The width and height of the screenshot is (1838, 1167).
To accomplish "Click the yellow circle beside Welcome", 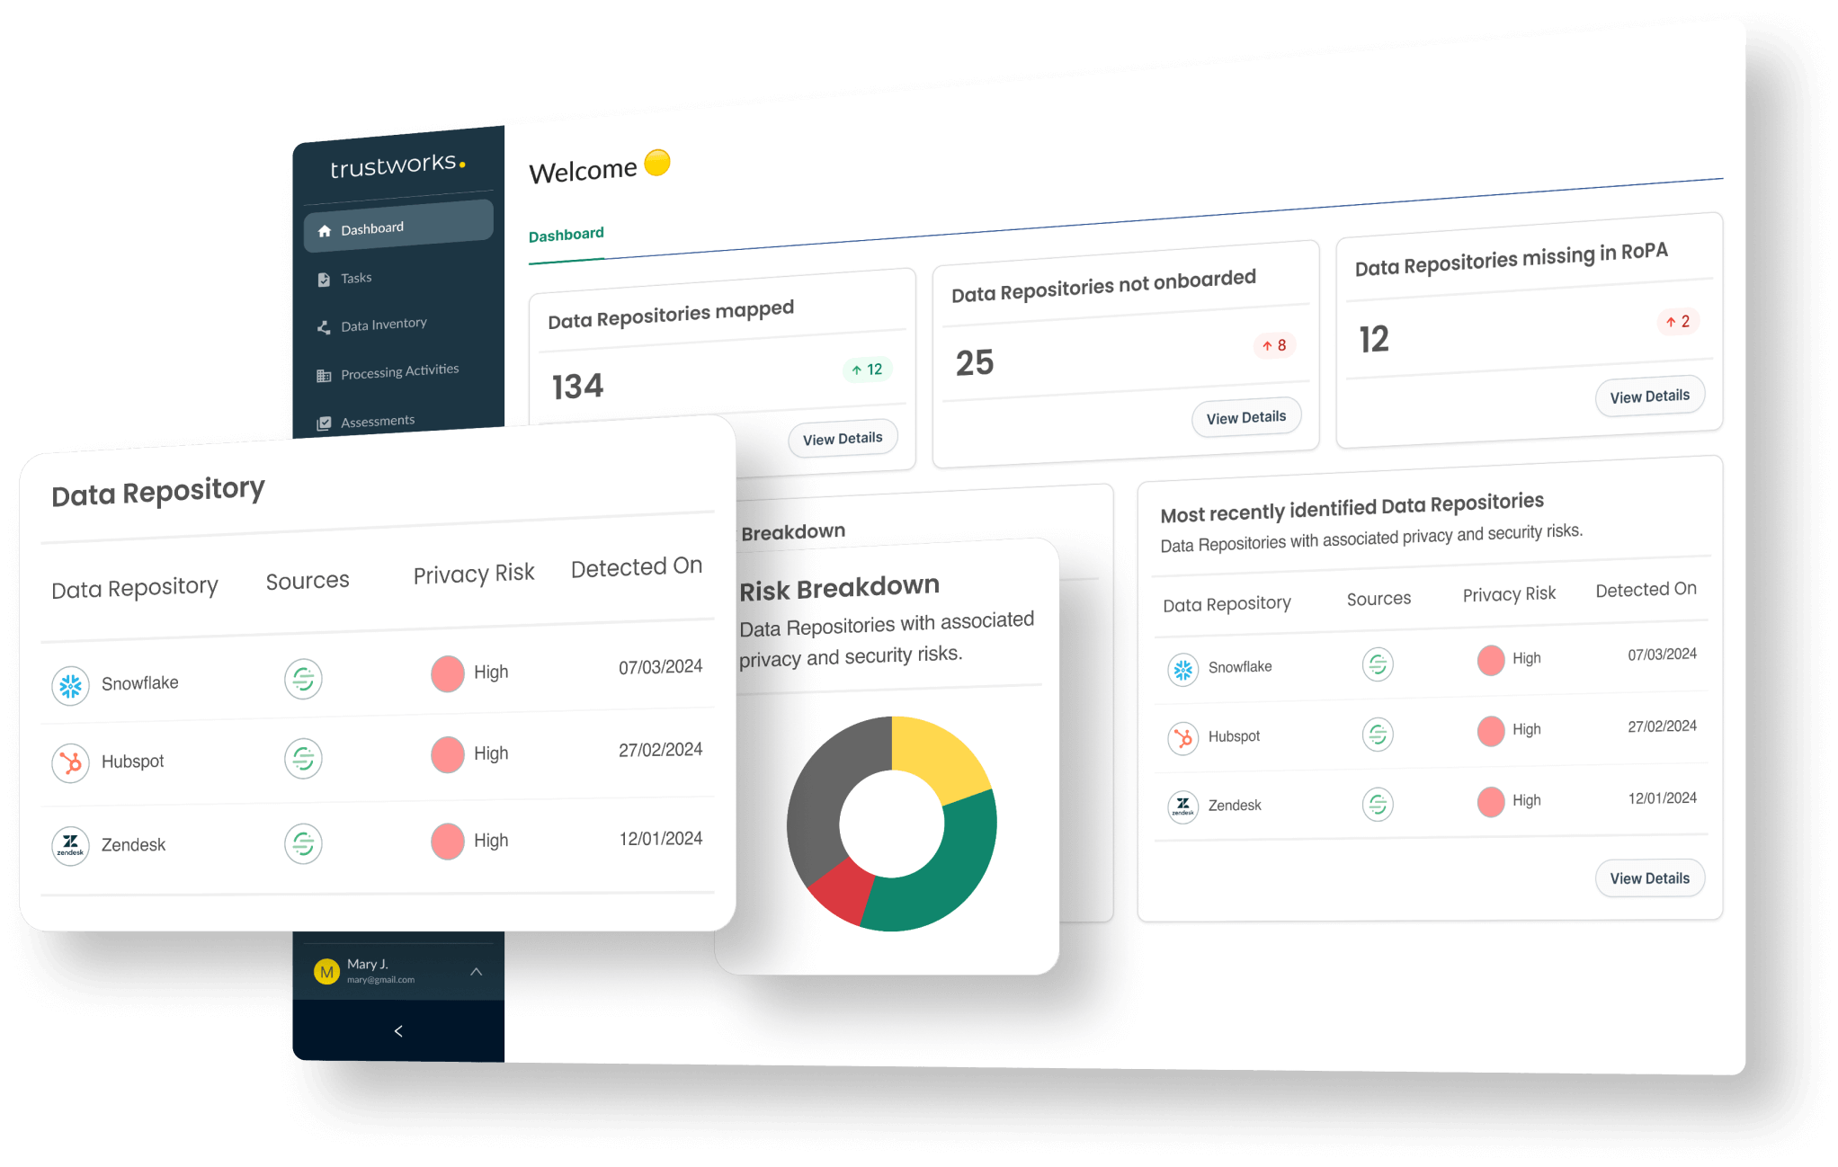I will 657,163.
